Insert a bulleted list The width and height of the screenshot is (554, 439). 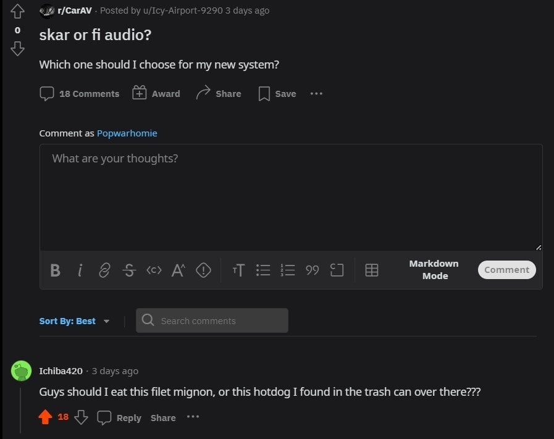[263, 270]
